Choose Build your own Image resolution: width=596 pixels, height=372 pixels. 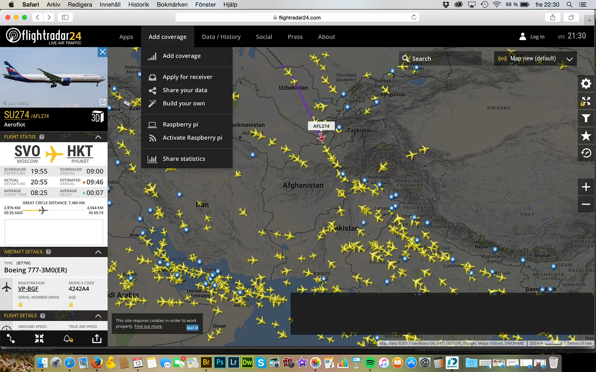click(187, 103)
